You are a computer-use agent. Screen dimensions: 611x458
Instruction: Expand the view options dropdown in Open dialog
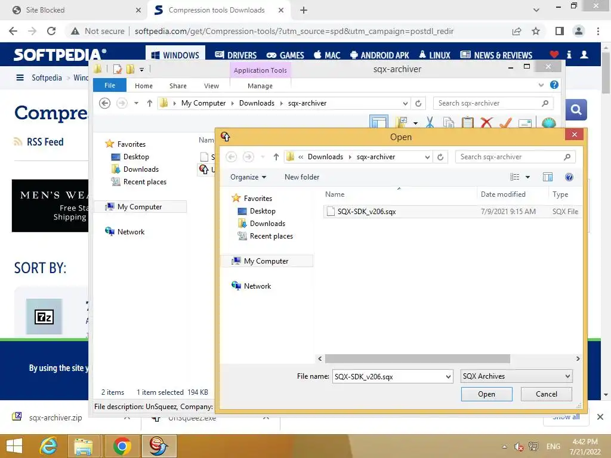pos(527,177)
